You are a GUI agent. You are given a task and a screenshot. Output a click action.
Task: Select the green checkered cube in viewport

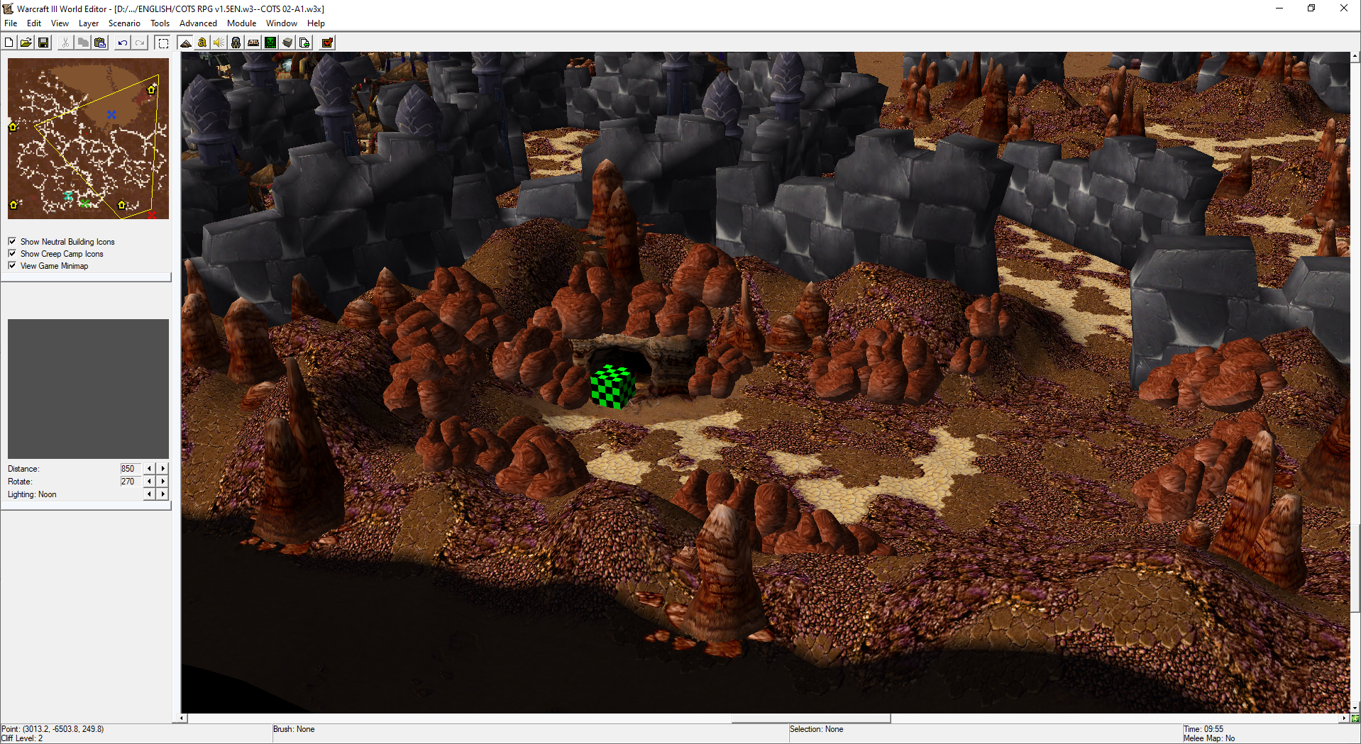pos(612,387)
